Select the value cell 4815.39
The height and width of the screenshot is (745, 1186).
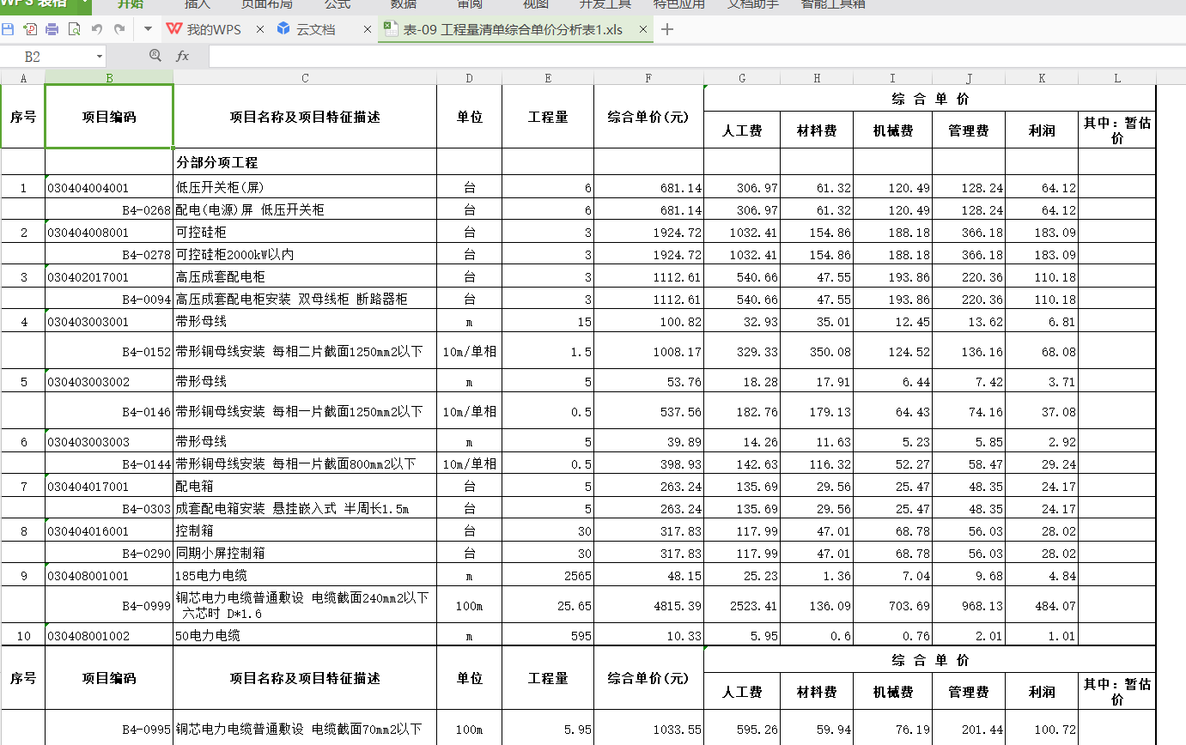click(648, 606)
